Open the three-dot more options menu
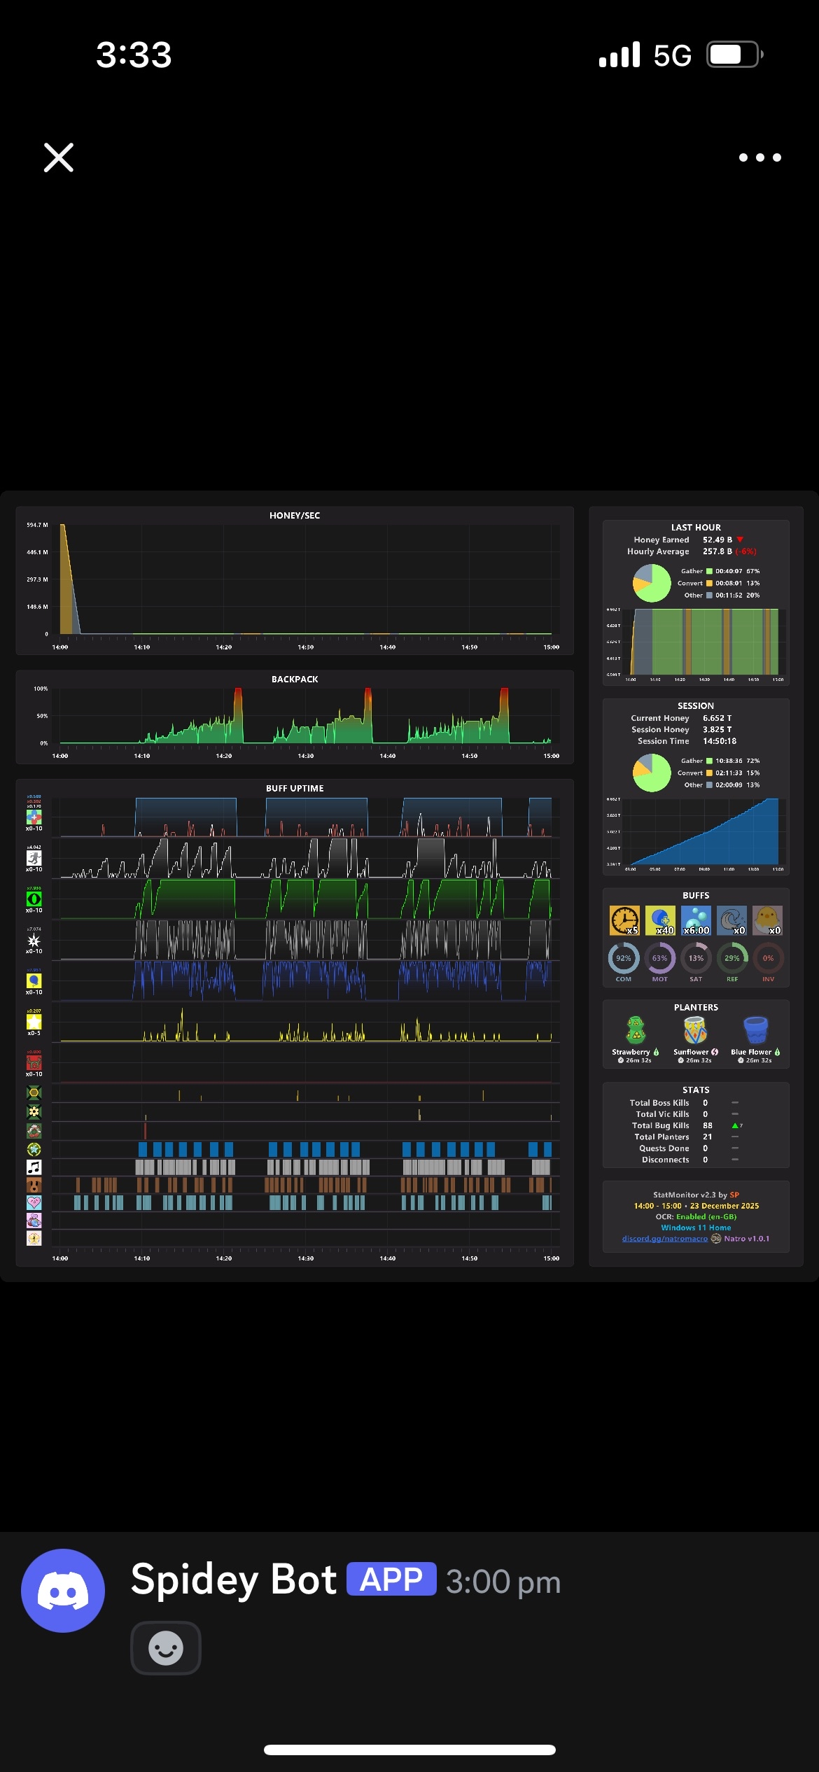Screen dimensions: 819x1772 [760, 157]
